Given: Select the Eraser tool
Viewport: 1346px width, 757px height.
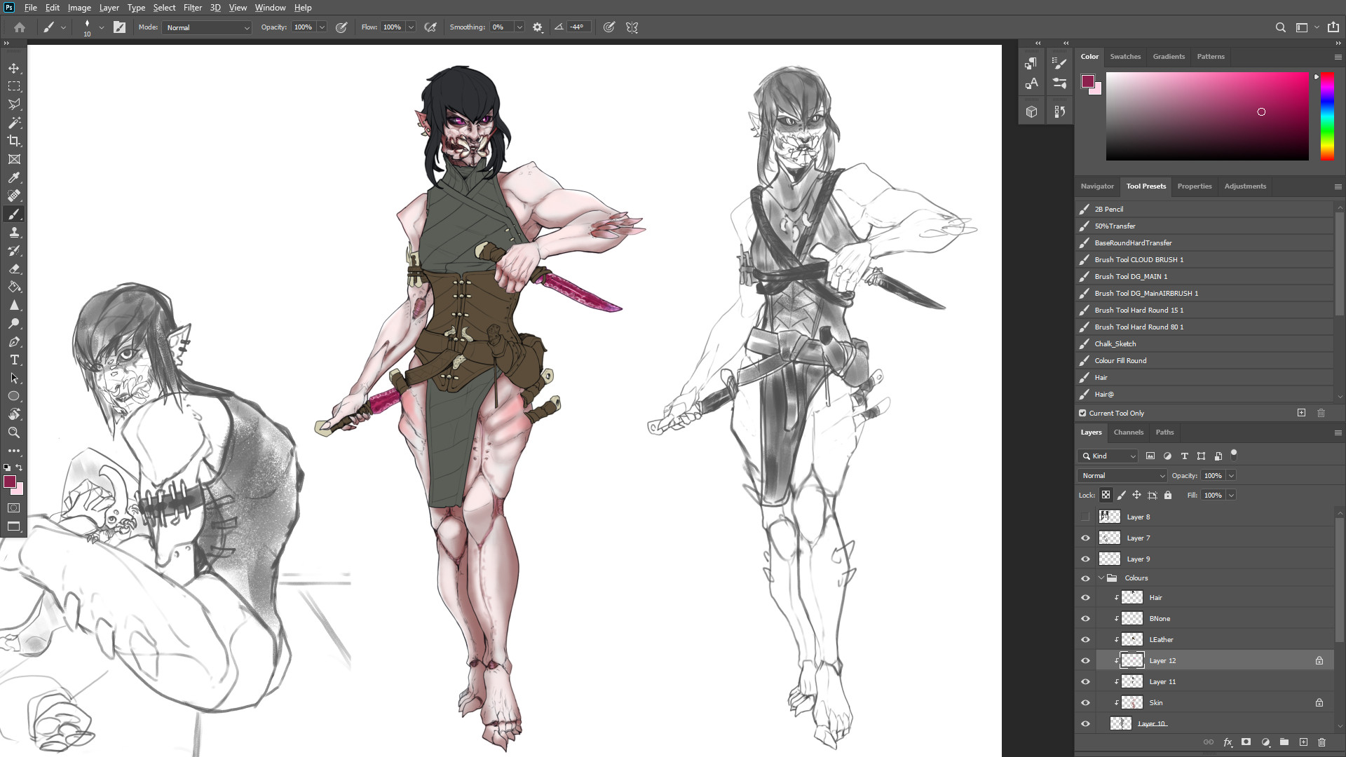Looking at the screenshot, I should (14, 268).
